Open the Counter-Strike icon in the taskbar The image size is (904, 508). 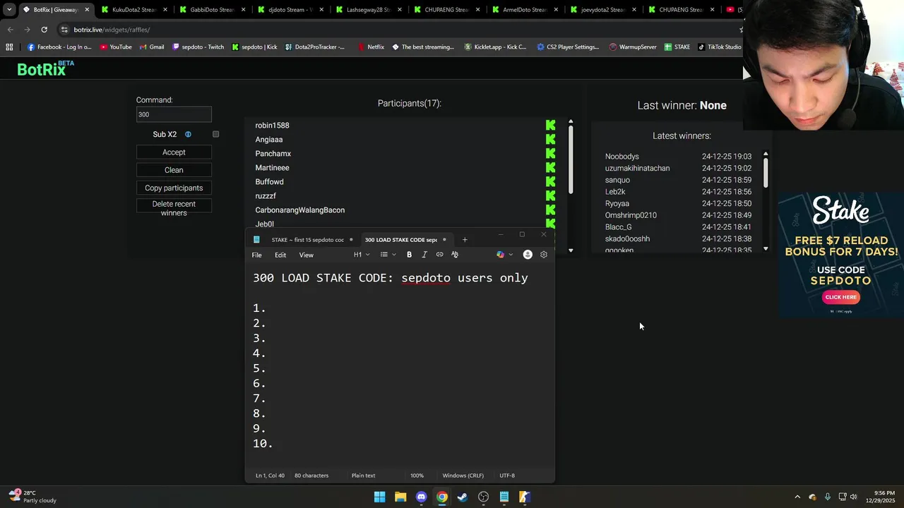point(525,497)
